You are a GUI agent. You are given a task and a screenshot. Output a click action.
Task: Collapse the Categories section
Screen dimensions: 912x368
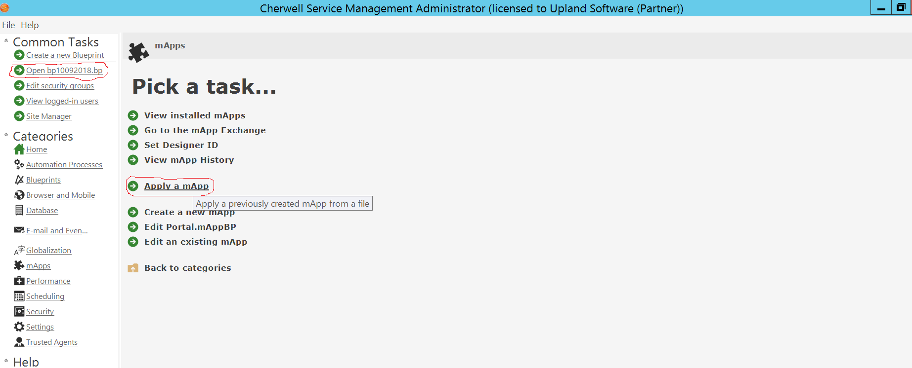(x=6, y=135)
